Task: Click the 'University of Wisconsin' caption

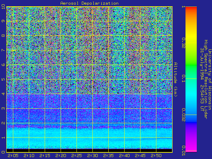Action: [x=210, y=79]
